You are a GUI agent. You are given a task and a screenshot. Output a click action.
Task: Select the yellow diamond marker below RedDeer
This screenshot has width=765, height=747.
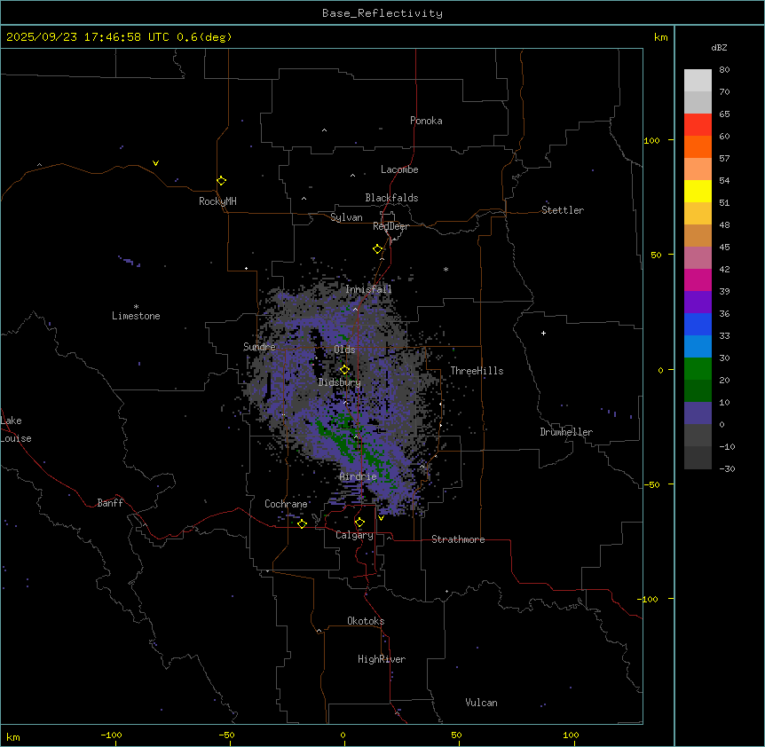tap(377, 249)
